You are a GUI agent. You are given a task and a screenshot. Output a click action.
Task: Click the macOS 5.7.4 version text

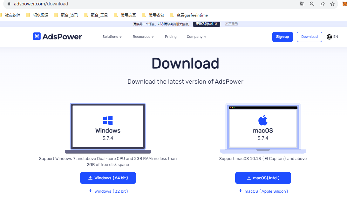tap(263, 138)
